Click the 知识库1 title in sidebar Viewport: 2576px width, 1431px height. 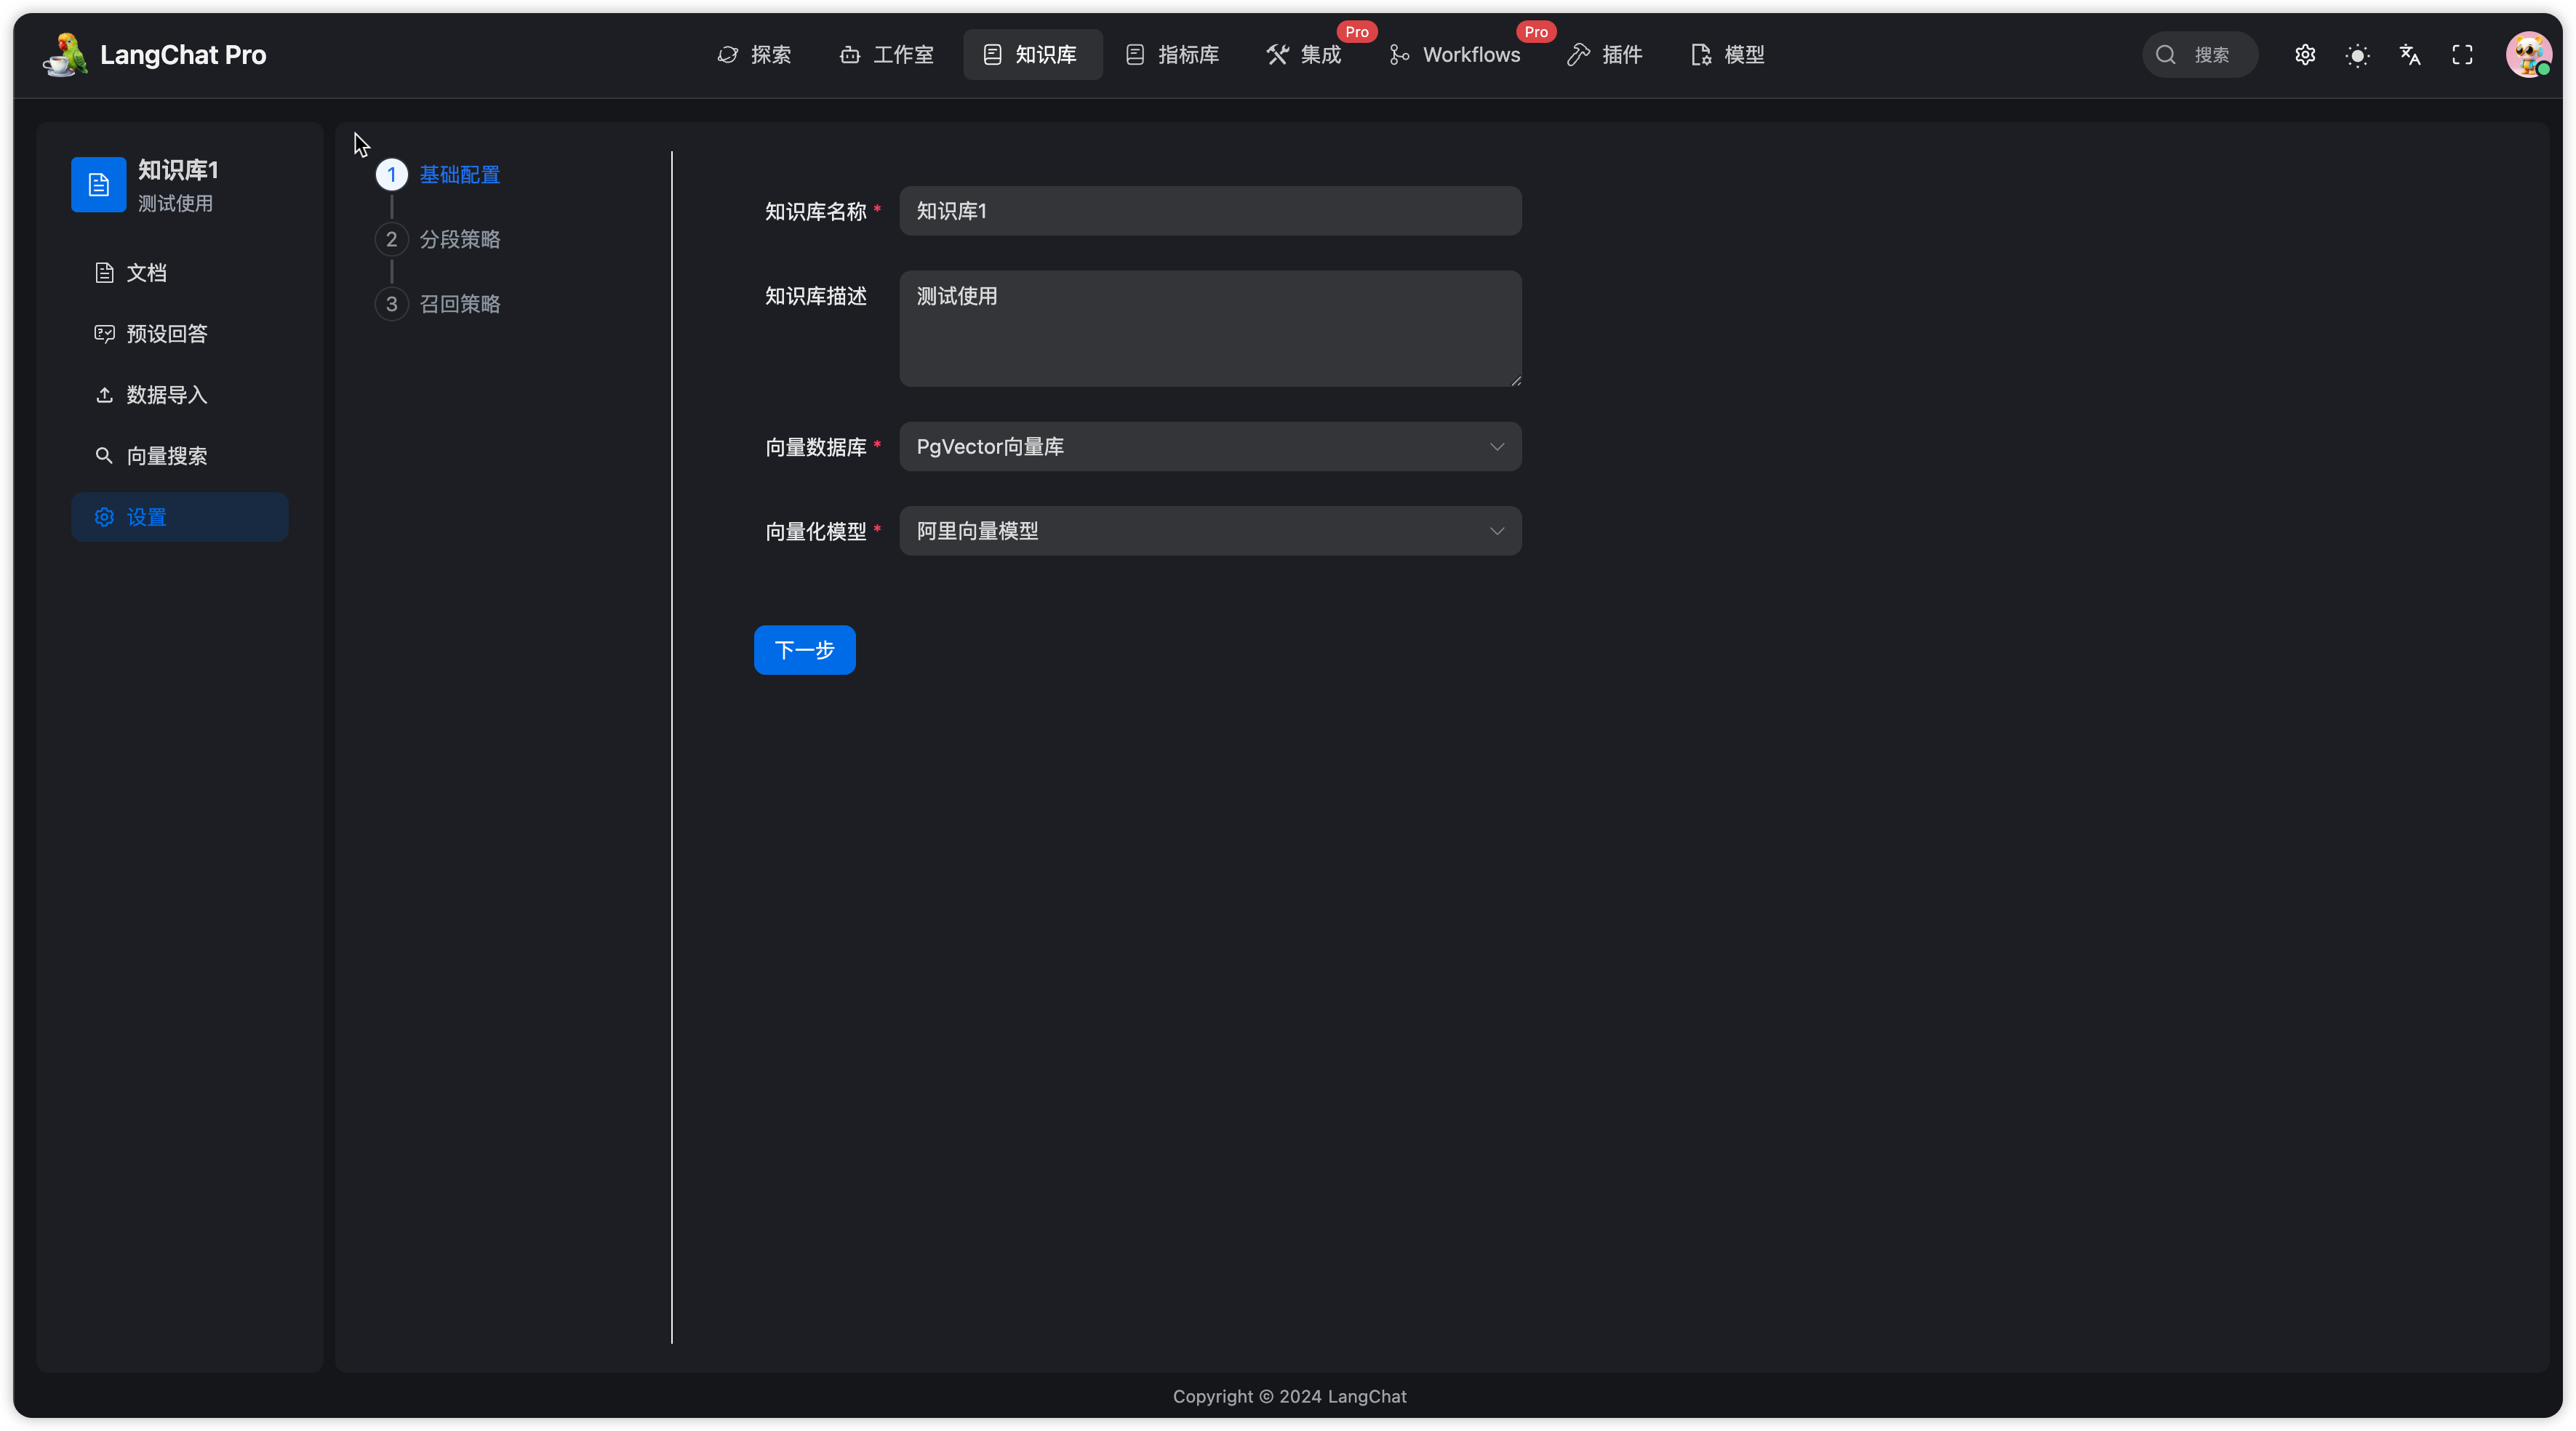(x=178, y=170)
